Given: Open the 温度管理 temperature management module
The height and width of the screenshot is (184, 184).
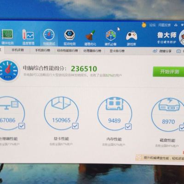Looking at the screenshot, I should point(28,37).
